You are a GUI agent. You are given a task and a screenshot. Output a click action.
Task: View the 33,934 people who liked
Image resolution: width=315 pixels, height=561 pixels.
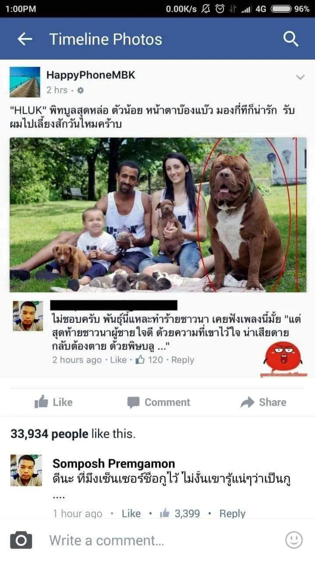pyautogui.click(x=73, y=434)
